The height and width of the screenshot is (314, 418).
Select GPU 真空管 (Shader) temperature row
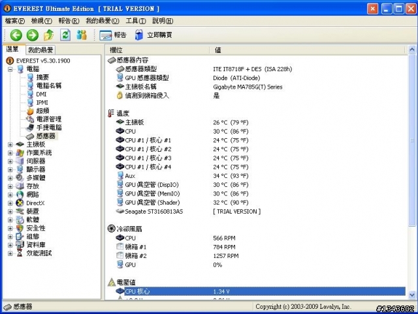[x=256, y=203]
